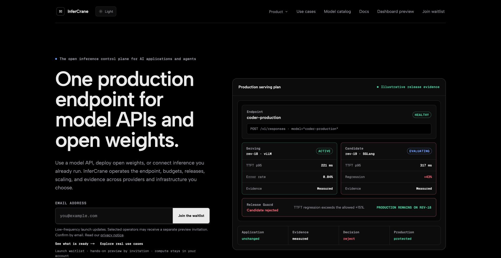Open the Docs link

pyautogui.click(x=364, y=12)
